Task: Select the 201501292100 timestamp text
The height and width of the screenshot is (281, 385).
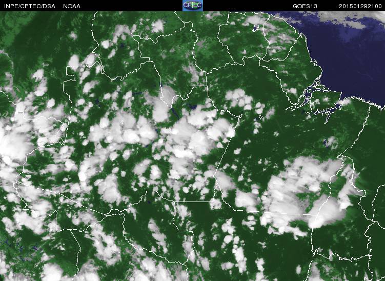Action: click(360, 6)
